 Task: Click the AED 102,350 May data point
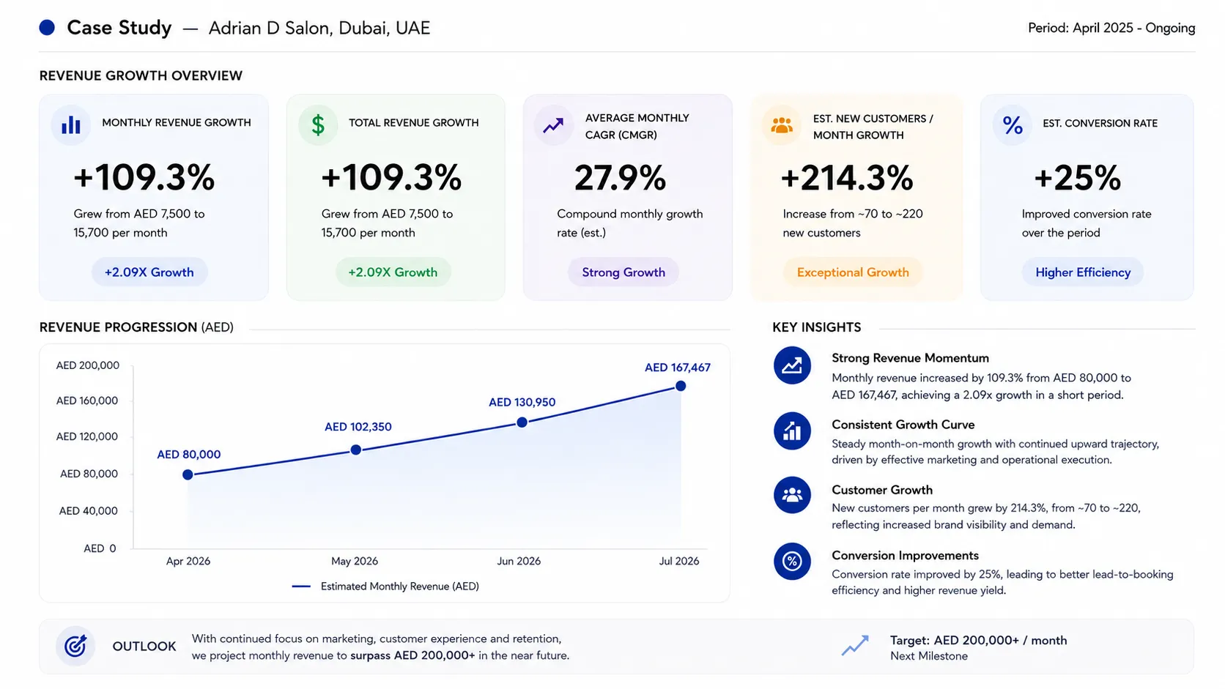(355, 450)
